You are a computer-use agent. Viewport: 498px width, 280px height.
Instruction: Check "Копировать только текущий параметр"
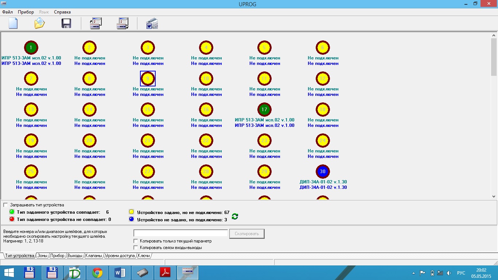136,241
